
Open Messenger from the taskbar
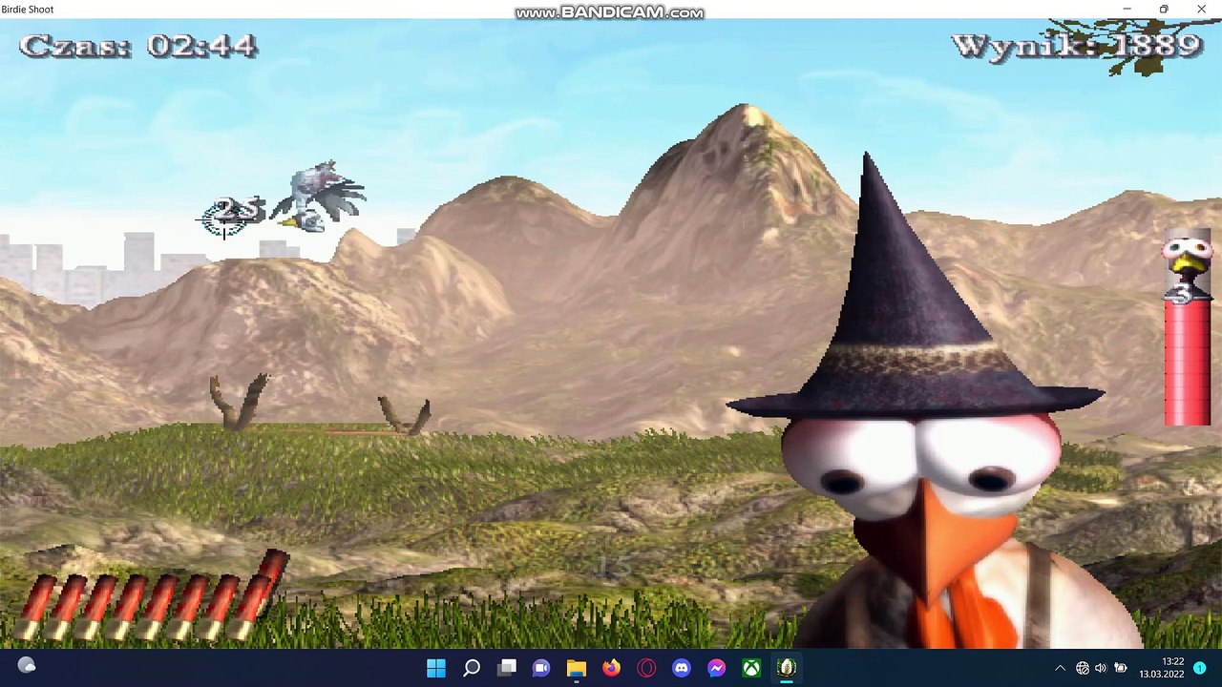click(x=717, y=668)
